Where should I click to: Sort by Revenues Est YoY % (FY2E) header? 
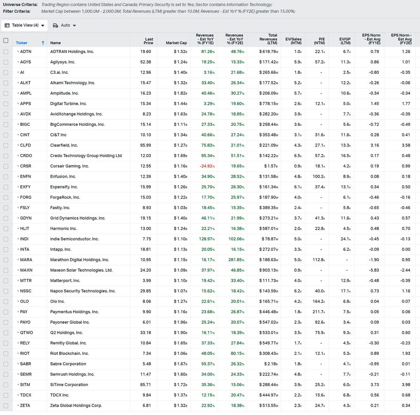click(234, 39)
